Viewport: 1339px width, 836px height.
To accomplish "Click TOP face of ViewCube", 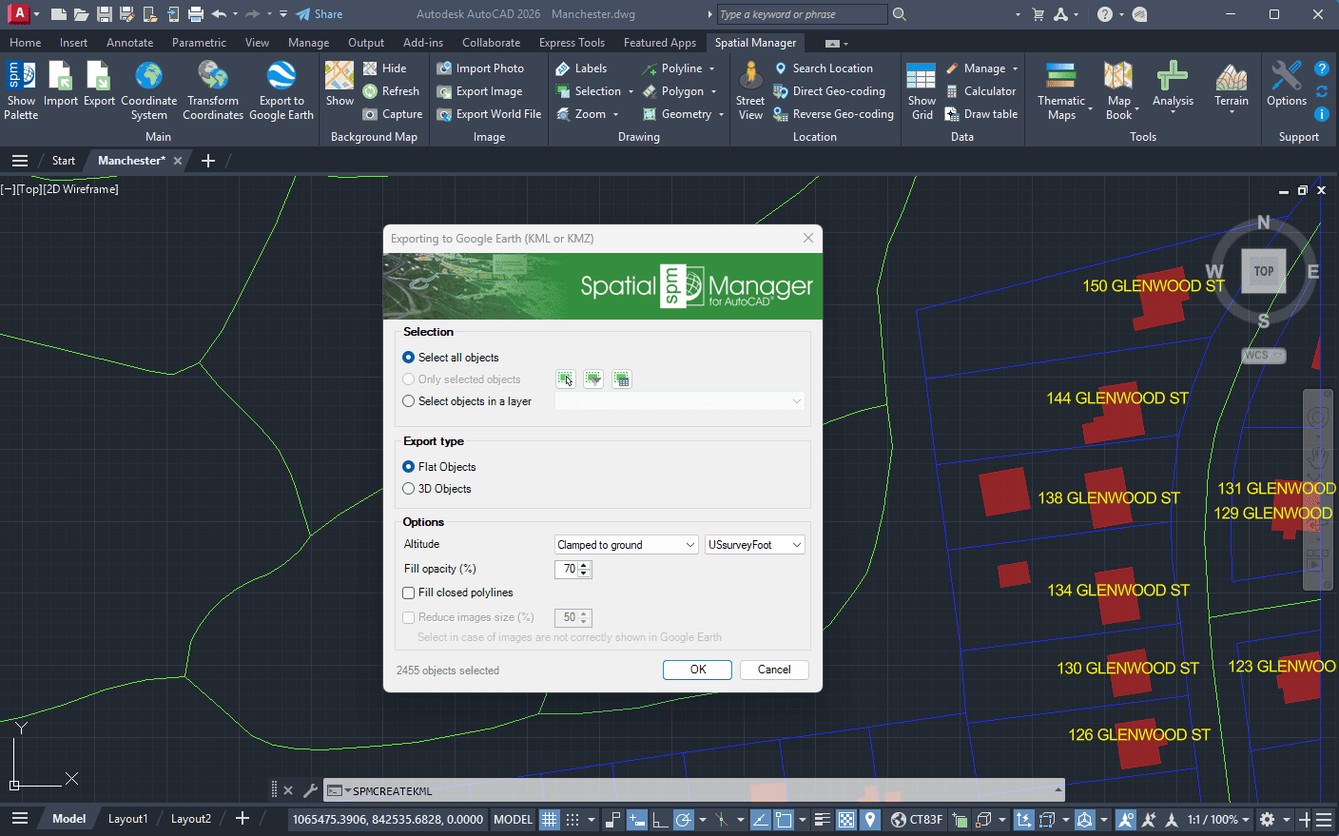I will (x=1264, y=271).
